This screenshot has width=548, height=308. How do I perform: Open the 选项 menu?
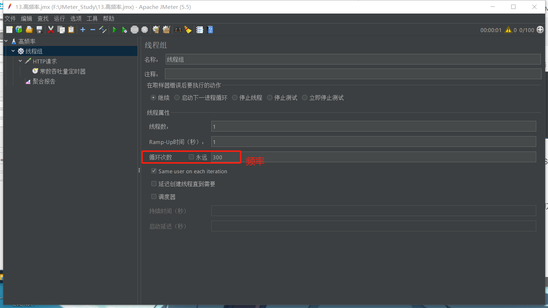click(76, 19)
